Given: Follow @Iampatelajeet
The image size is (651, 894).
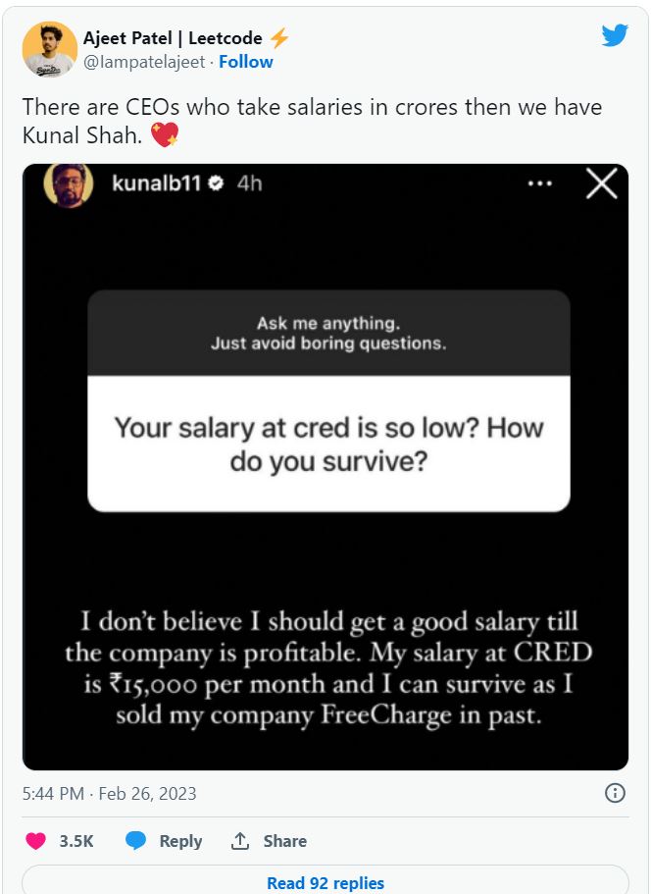Looking at the screenshot, I should 245,62.
